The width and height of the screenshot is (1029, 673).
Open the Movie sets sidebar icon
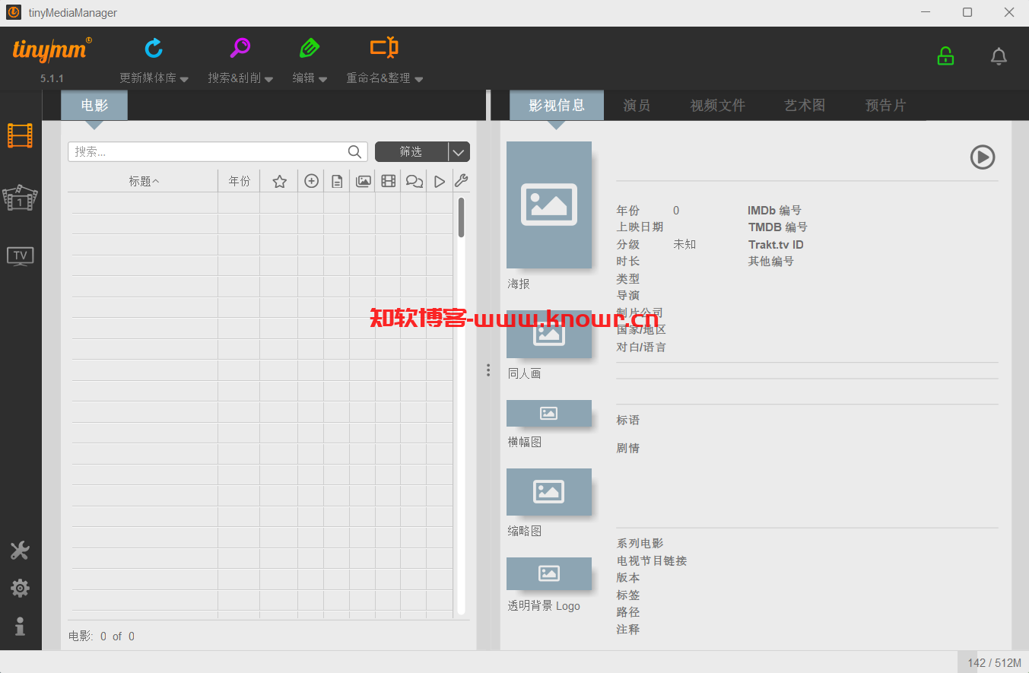pos(20,198)
